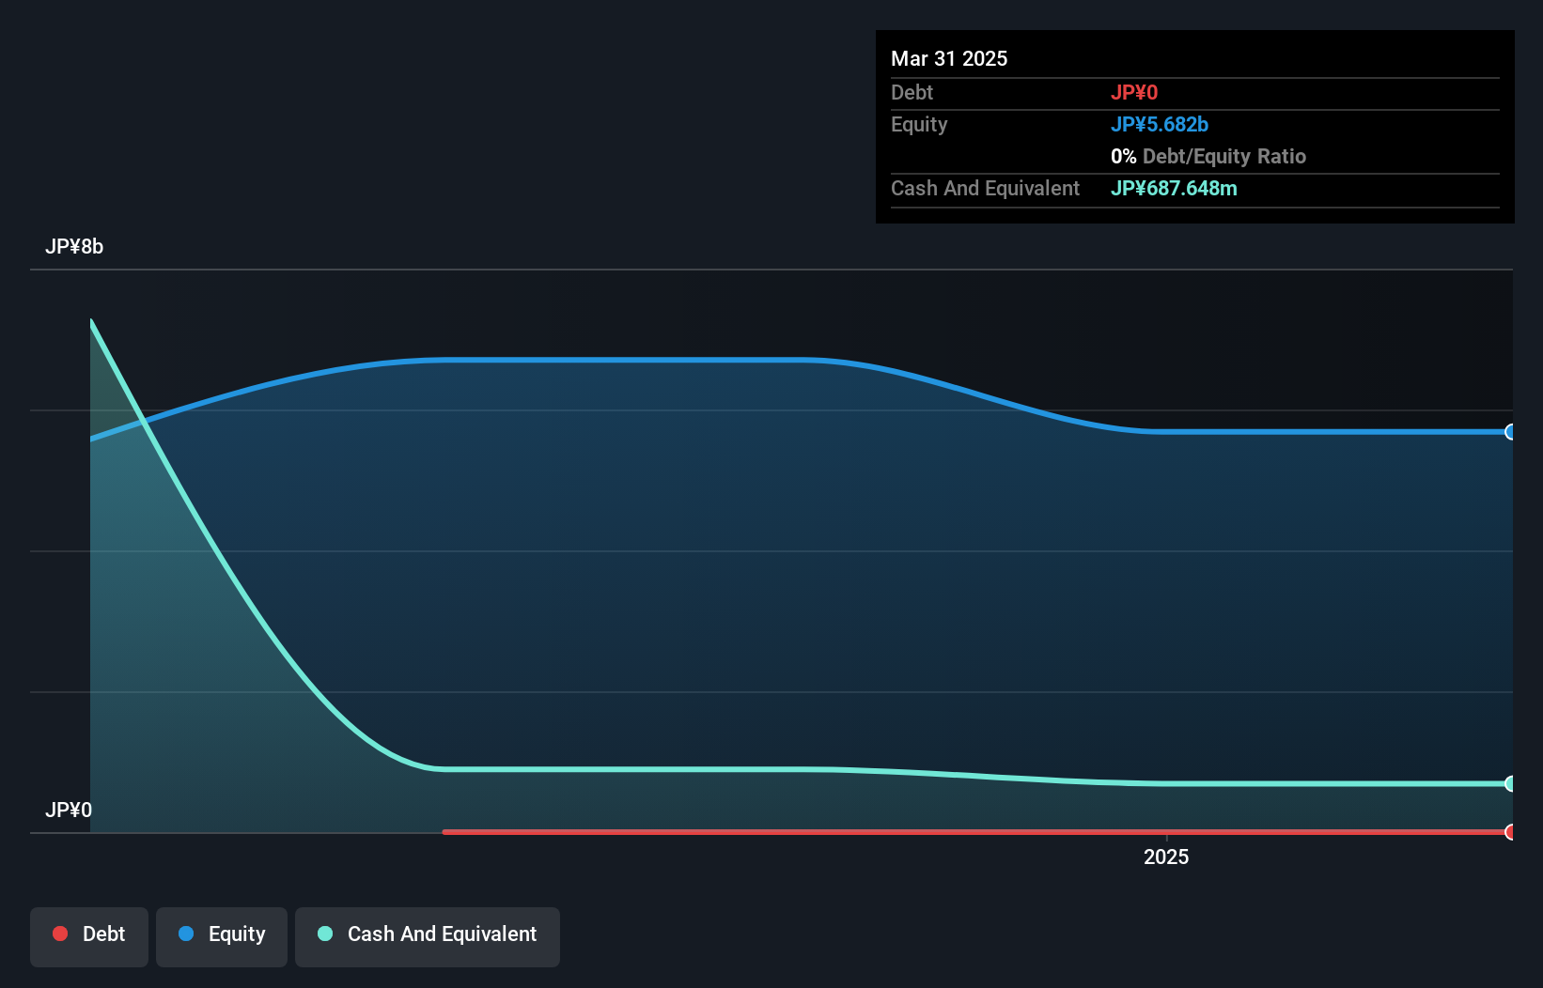
Task: Click the JP¥5.682b equity value
Action: [1160, 124]
